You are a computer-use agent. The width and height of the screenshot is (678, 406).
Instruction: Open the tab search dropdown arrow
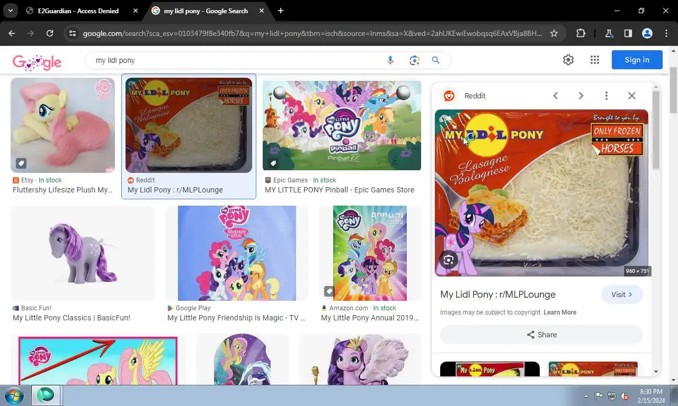[x=11, y=11]
